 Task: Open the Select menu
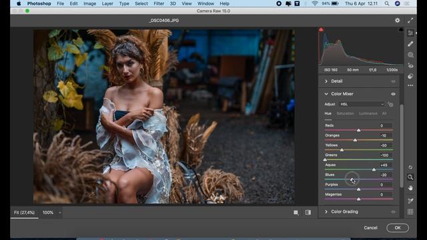[x=141, y=3]
